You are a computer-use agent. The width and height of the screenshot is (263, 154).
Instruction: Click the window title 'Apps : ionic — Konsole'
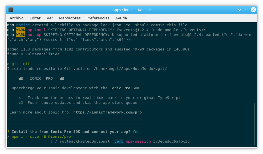[x=132, y=10]
